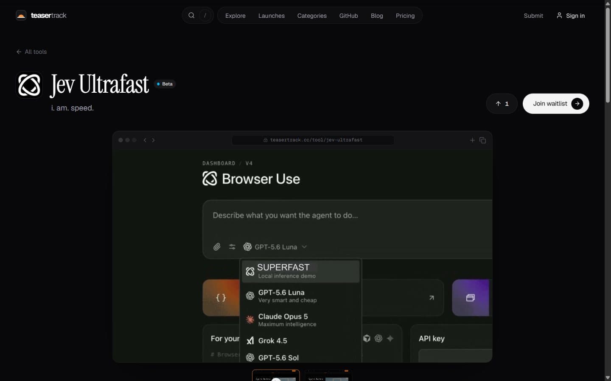View the Pricing page

click(x=405, y=16)
